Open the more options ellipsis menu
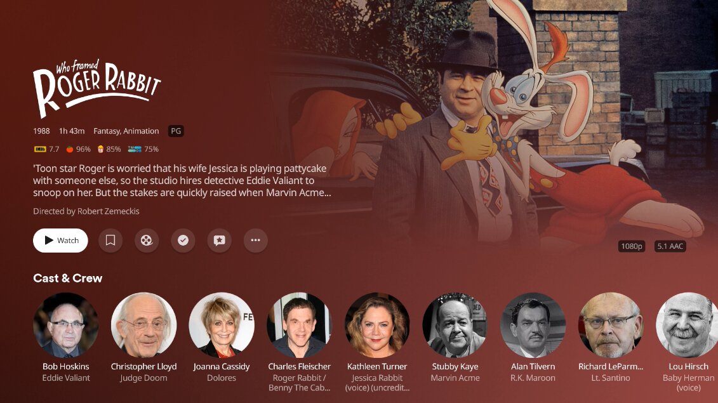This screenshot has height=403, width=718. (255, 241)
